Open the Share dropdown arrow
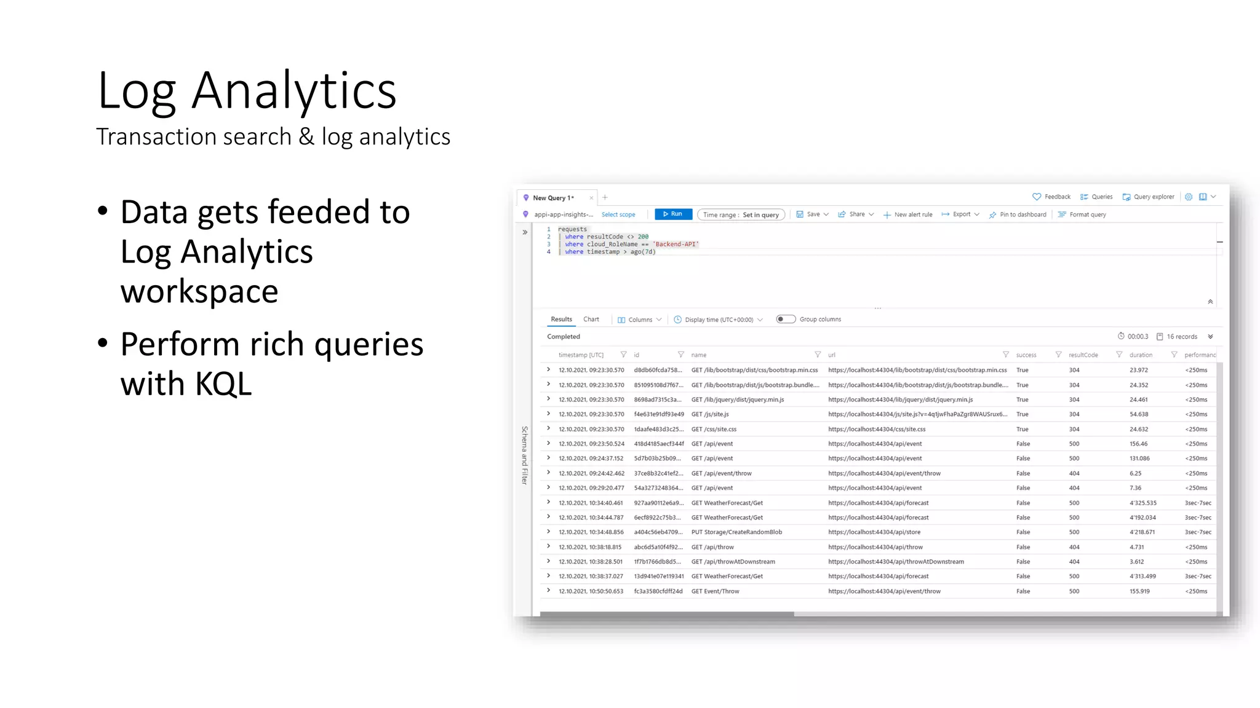 point(871,214)
